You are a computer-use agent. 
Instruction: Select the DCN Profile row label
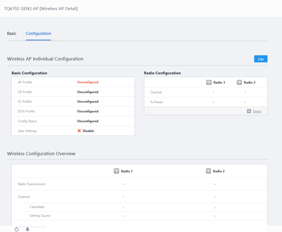(x=26, y=111)
